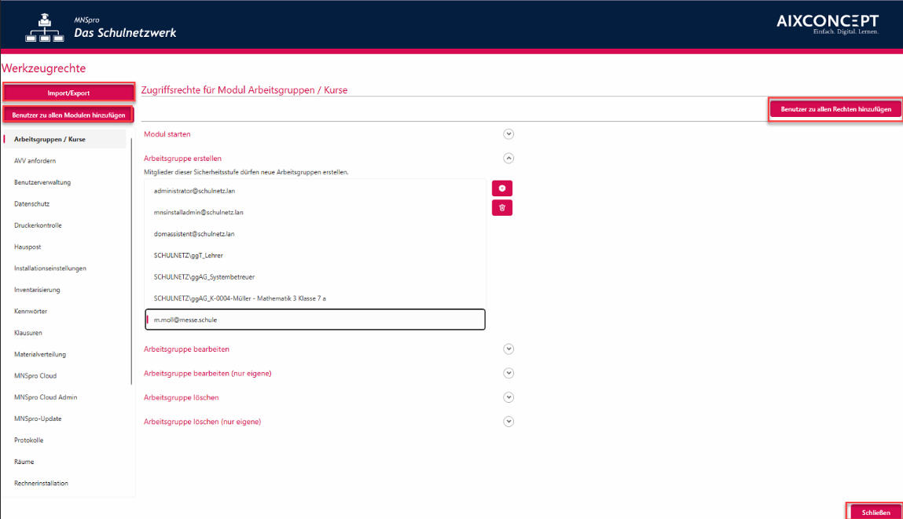The height and width of the screenshot is (519, 903).
Task: Click Benutzer zu allen Rechten hinzufügen
Action: (x=835, y=109)
